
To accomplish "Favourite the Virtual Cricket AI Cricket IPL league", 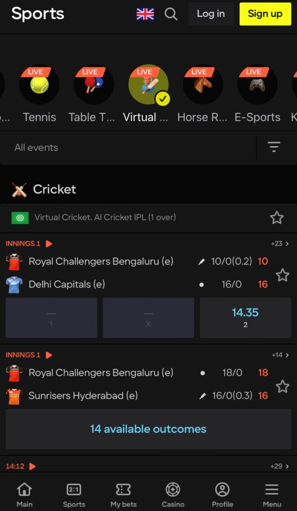I will point(277,218).
